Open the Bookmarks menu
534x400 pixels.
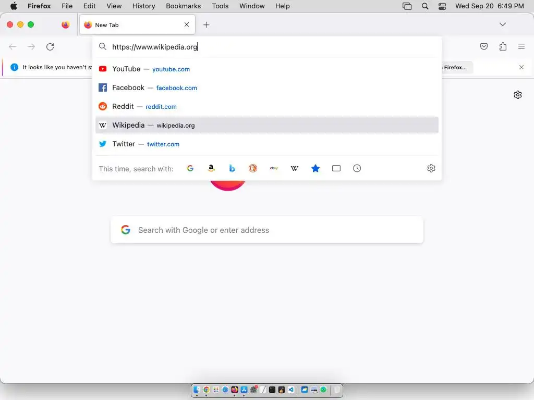click(x=184, y=6)
